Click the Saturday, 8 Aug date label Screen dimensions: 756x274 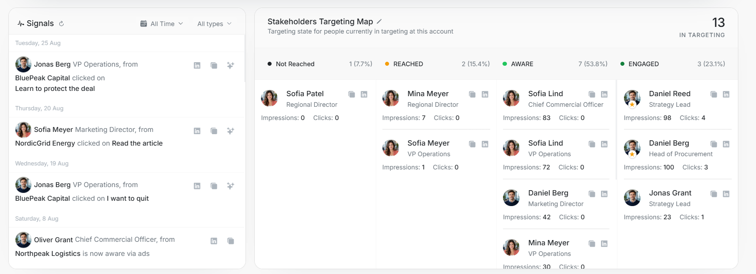[x=37, y=219]
